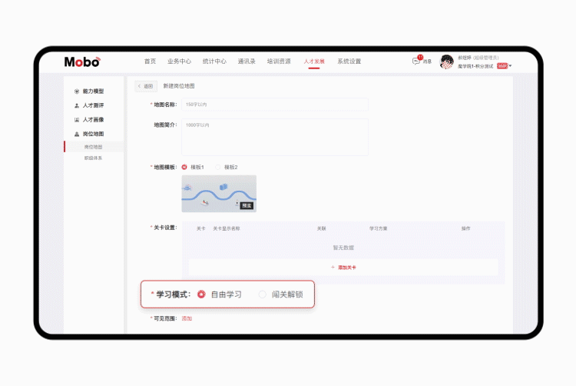Screen dimensions: 576x386
Task: Click 预览 on the template thumbnail
Action: tap(247, 205)
